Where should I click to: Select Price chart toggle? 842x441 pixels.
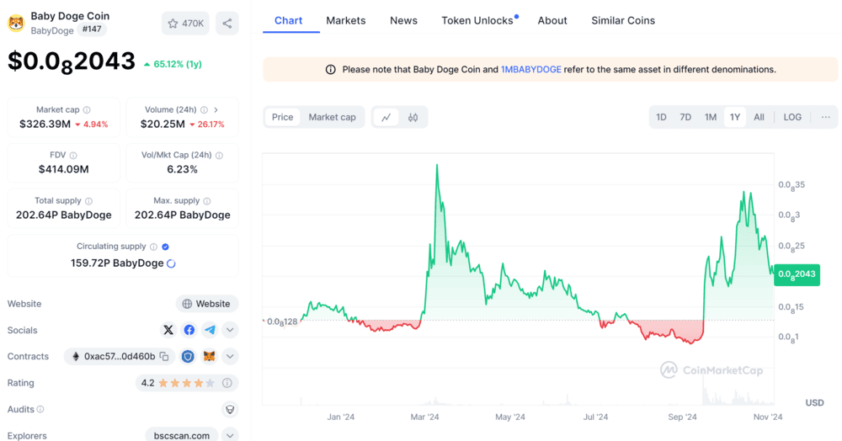pyautogui.click(x=282, y=117)
